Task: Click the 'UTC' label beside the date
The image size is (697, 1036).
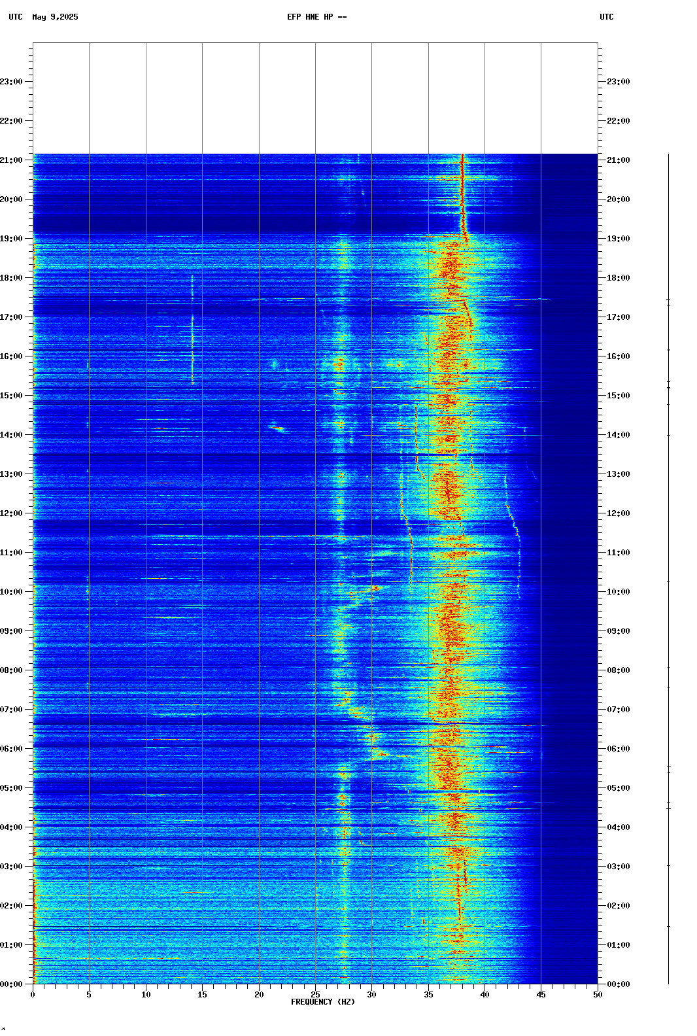Action: click(x=16, y=17)
